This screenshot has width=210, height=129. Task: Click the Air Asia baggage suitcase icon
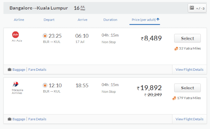[10, 69]
